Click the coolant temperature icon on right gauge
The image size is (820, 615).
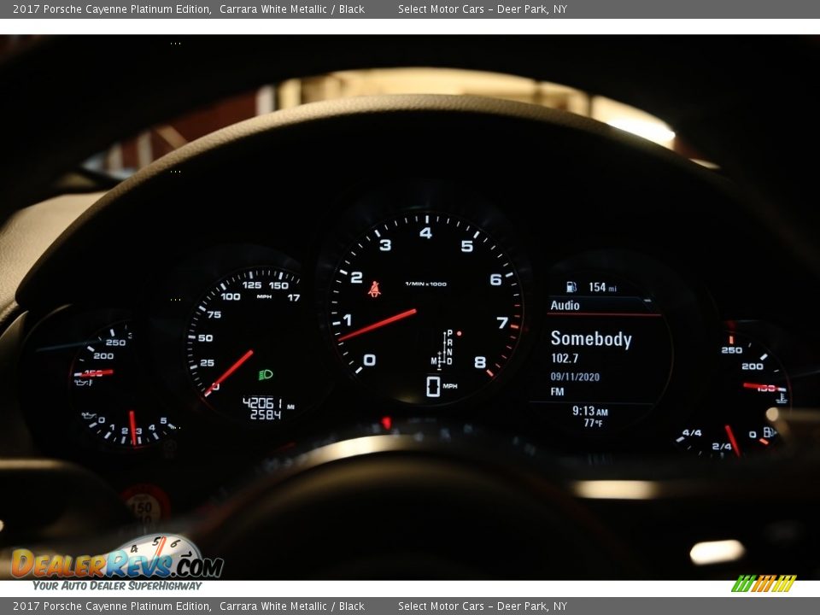(x=782, y=399)
